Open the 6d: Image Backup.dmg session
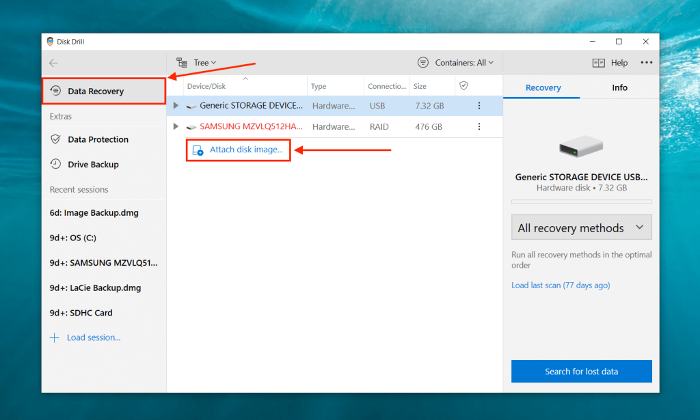This screenshot has width=700, height=420. pos(93,212)
